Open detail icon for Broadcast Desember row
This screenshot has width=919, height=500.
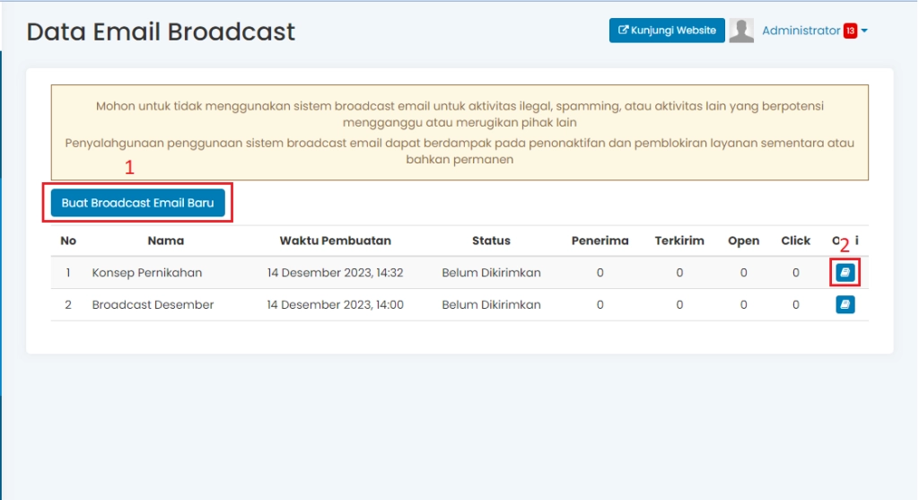click(845, 305)
